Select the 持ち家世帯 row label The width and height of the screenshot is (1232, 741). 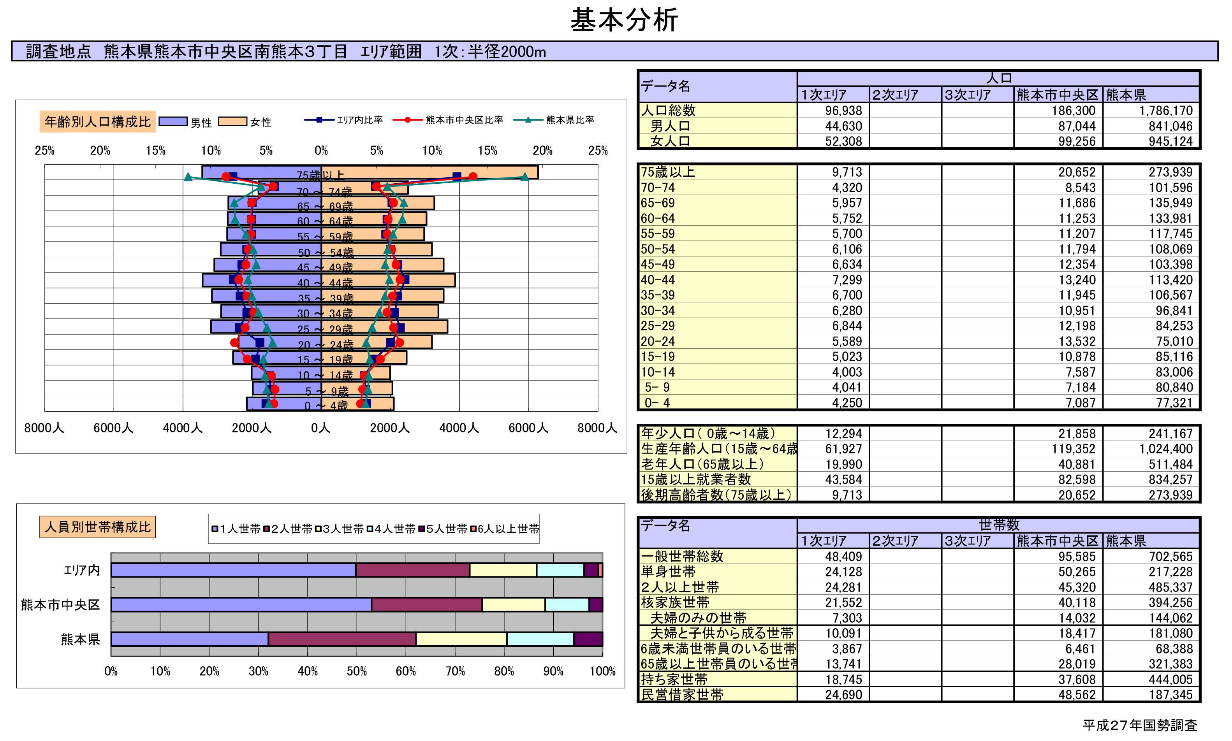pyautogui.click(x=718, y=679)
